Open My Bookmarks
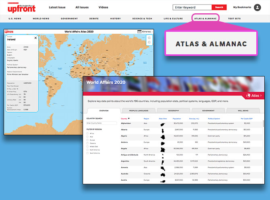 point(242,7)
